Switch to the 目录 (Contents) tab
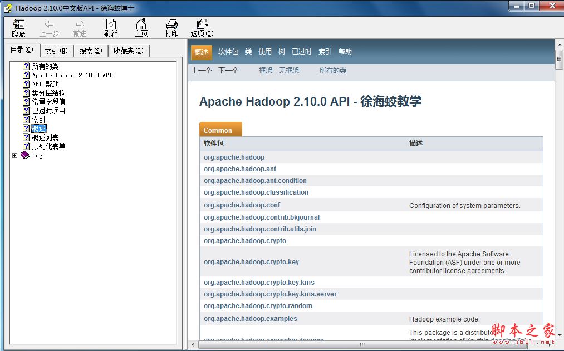 (x=22, y=50)
